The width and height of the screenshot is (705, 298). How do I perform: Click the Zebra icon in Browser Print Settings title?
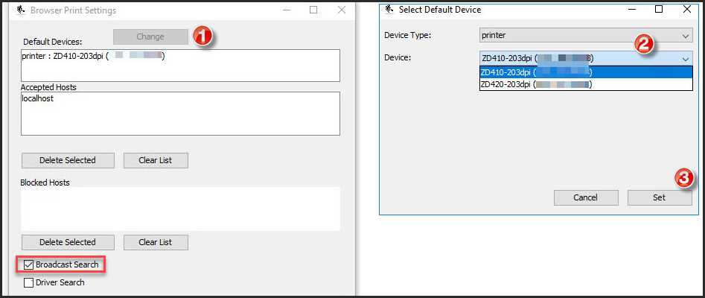(x=20, y=10)
